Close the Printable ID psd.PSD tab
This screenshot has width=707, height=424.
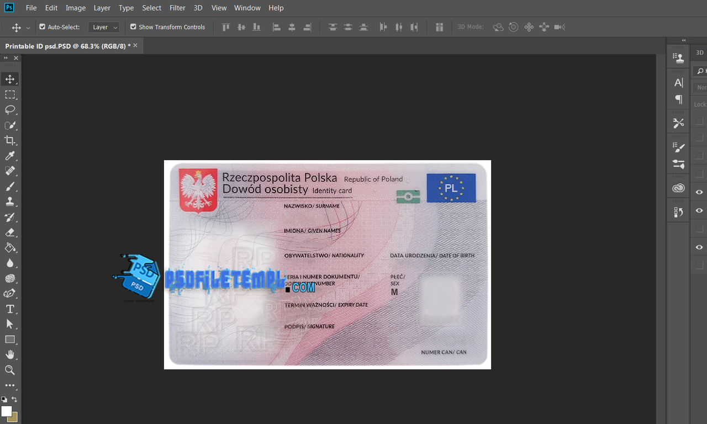point(135,46)
